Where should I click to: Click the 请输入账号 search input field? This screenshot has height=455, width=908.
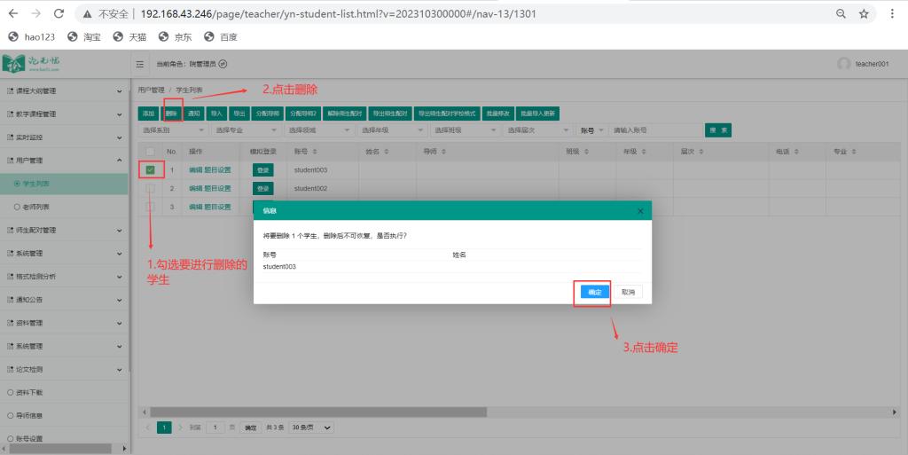click(655, 130)
